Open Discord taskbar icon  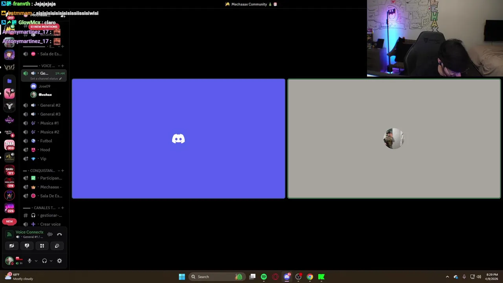tap(287, 277)
